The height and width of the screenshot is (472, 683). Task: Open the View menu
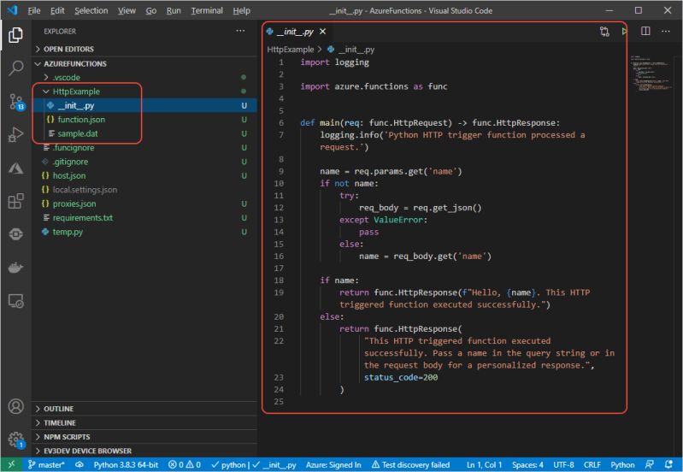[127, 10]
